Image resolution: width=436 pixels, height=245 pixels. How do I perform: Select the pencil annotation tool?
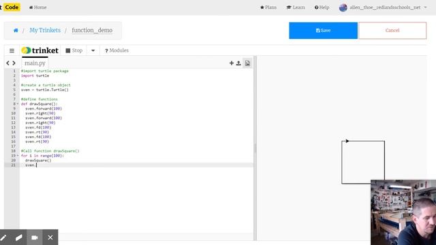coord(3,238)
